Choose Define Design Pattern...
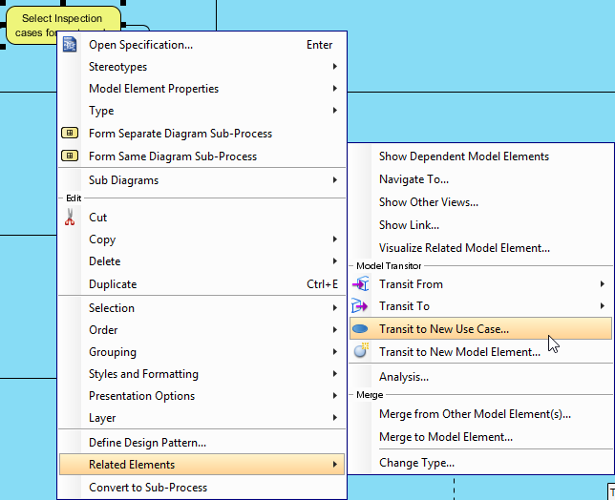 coord(201,443)
